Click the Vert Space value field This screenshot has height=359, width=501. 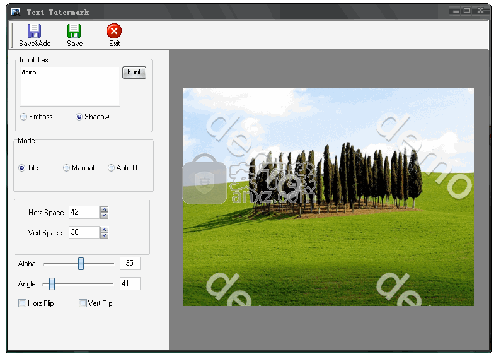pos(84,232)
